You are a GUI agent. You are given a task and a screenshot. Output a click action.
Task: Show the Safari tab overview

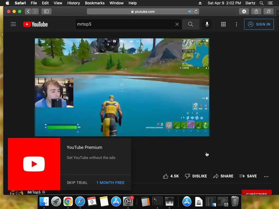coord(268,11)
